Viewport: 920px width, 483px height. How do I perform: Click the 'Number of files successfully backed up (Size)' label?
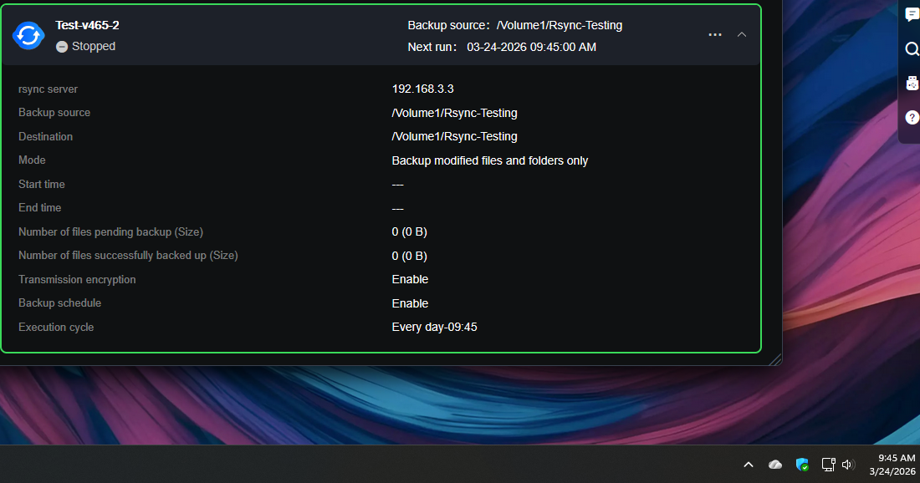coord(128,256)
